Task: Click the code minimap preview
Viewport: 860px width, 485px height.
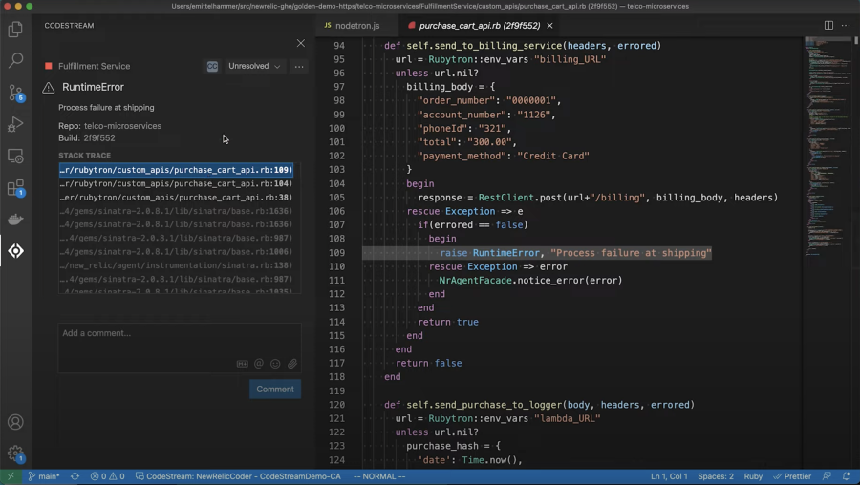Action: coord(828,148)
